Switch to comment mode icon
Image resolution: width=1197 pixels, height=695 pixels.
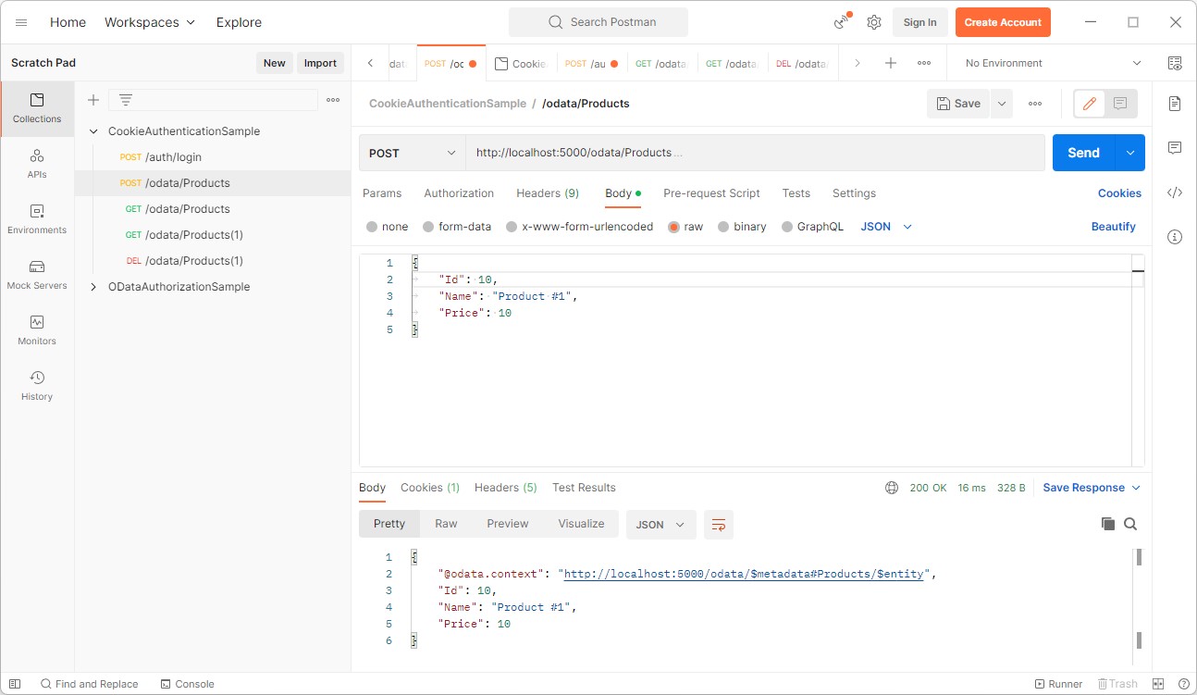point(1120,104)
